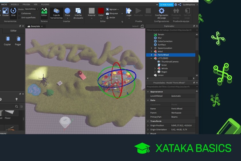Insert a Pieza part
Image resolution: width=241 pixels, height=161 pixels.
(67, 13)
